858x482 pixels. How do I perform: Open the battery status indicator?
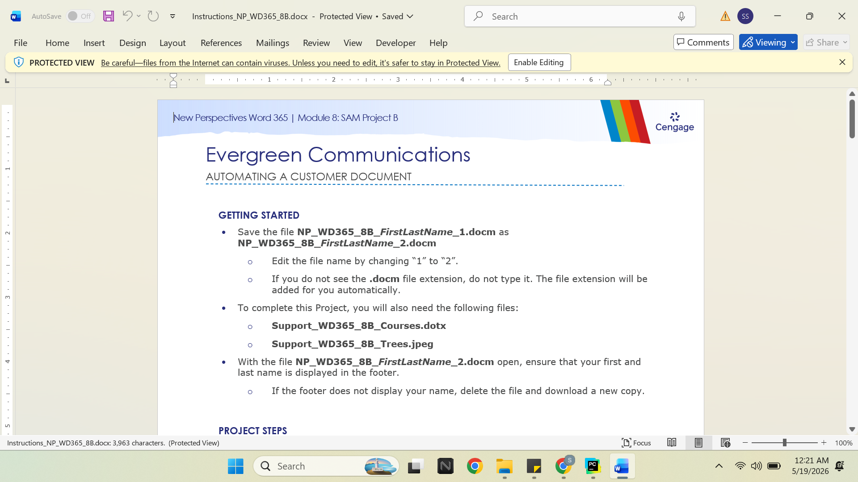774,466
